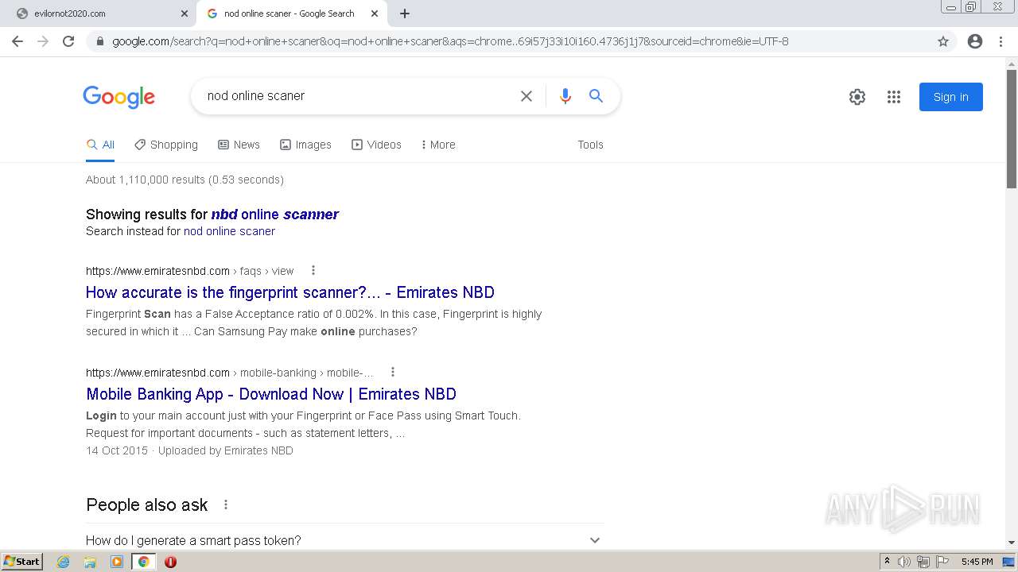Select the All results tab
The height and width of the screenshot is (572, 1018).
tap(100, 145)
